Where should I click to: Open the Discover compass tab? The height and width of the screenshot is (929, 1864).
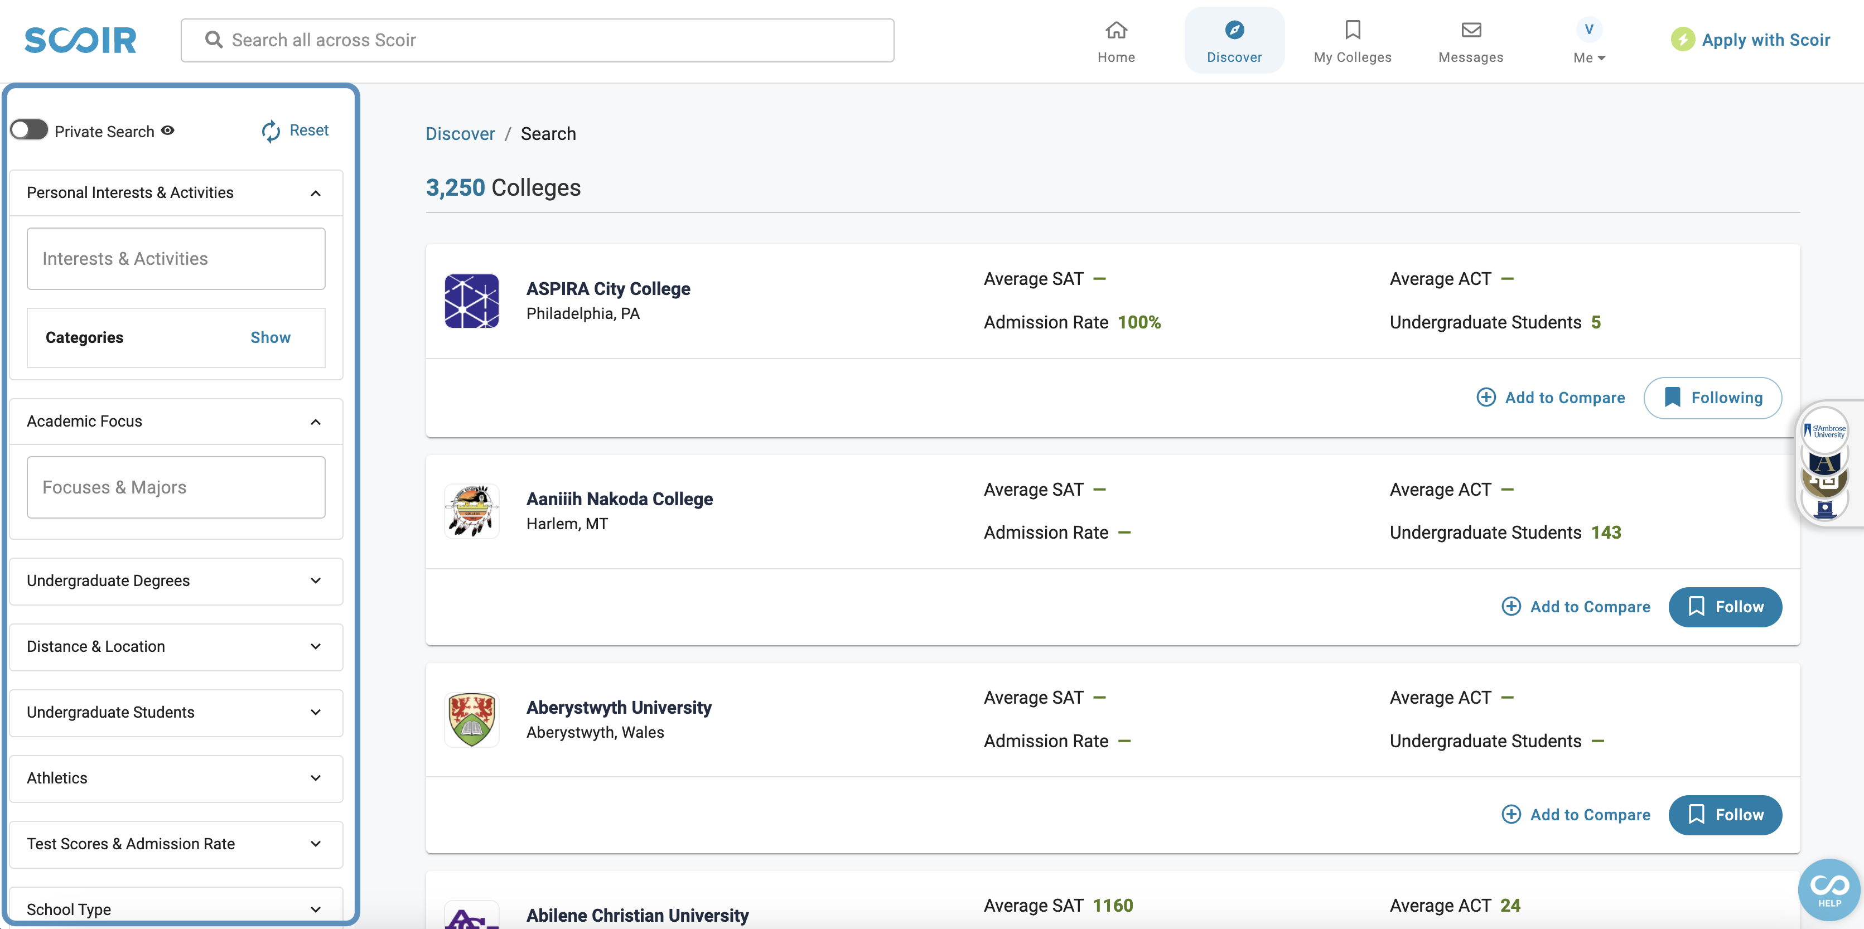click(x=1234, y=41)
